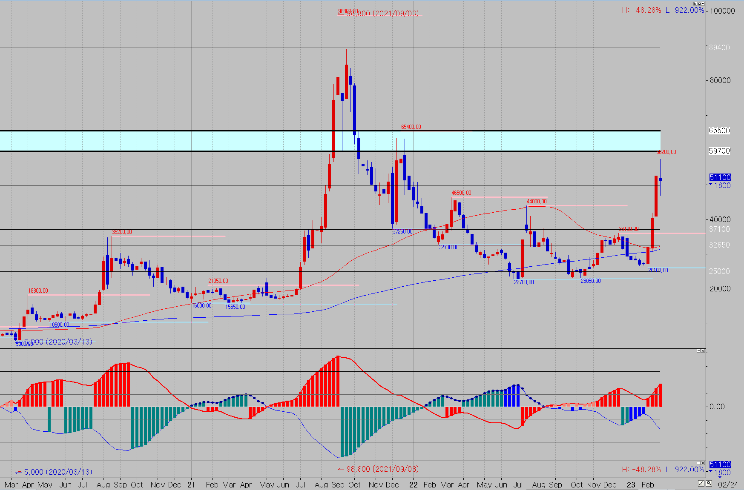Select the 26100.00 low label
This screenshot has height=490, width=744.
point(658,270)
